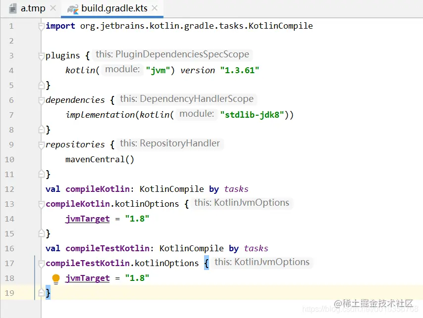Click compileTestKotlin declaration on line 16
Screen dimensions: 423x318
tap(107, 248)
